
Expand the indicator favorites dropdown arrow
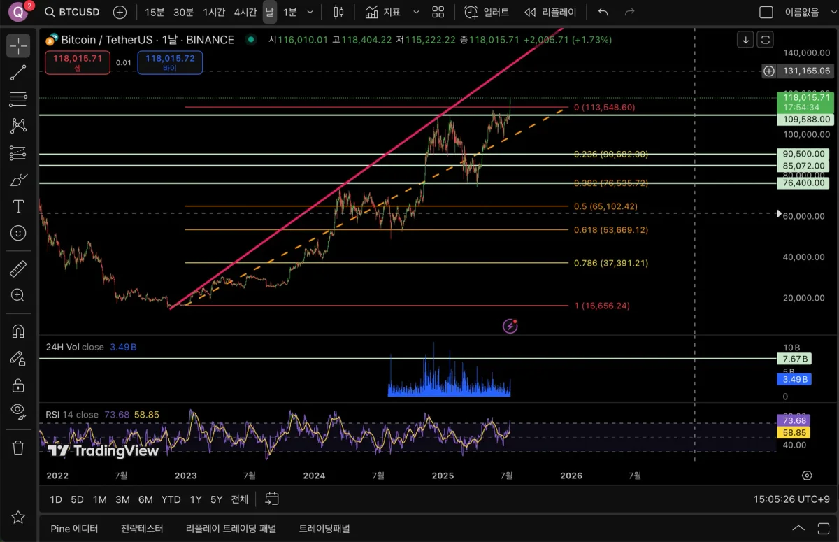pyautogui.click(x=416, y=12)
